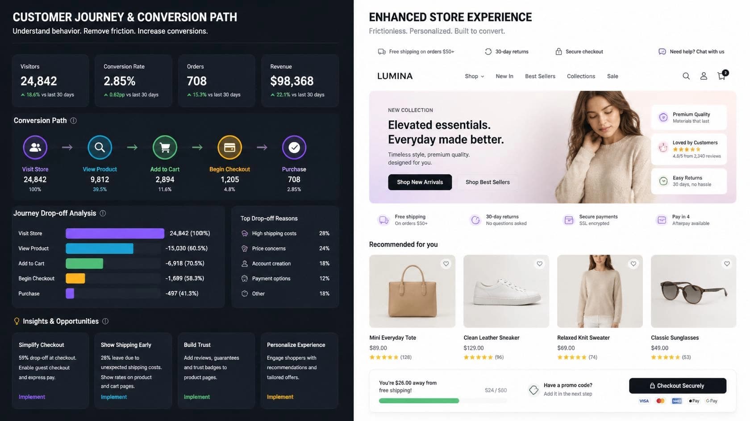
Task: Click the Orders 708 stat card
Action: pos(217,81)
